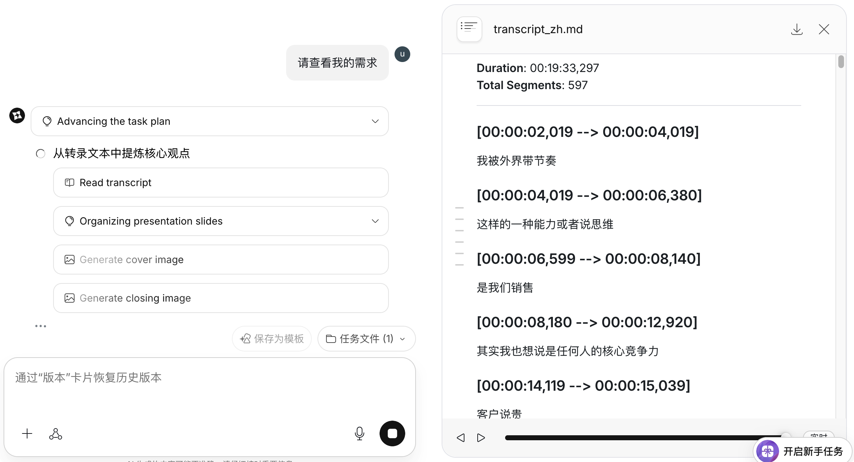
Task: Click the plus attachment icon
Action: 27,433
